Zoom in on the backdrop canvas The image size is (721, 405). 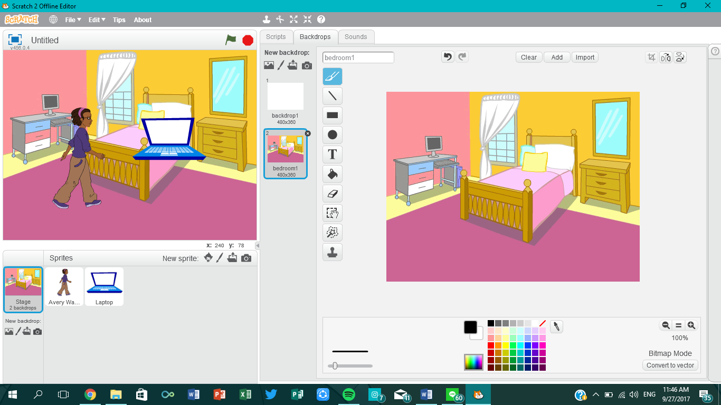pyautogui.click(x=691, y=325)
